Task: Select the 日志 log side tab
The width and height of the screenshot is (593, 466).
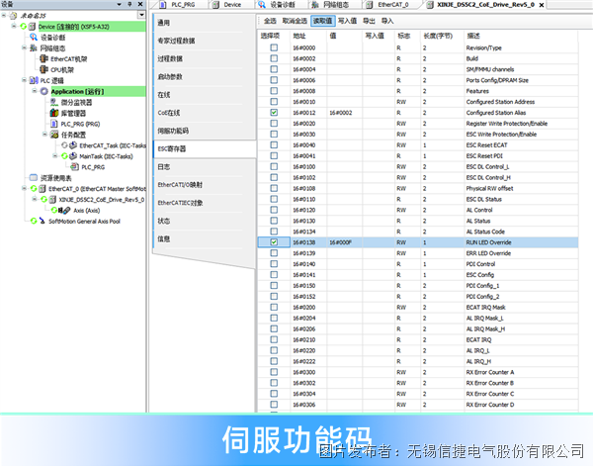Action: click(x=164, y=166)
